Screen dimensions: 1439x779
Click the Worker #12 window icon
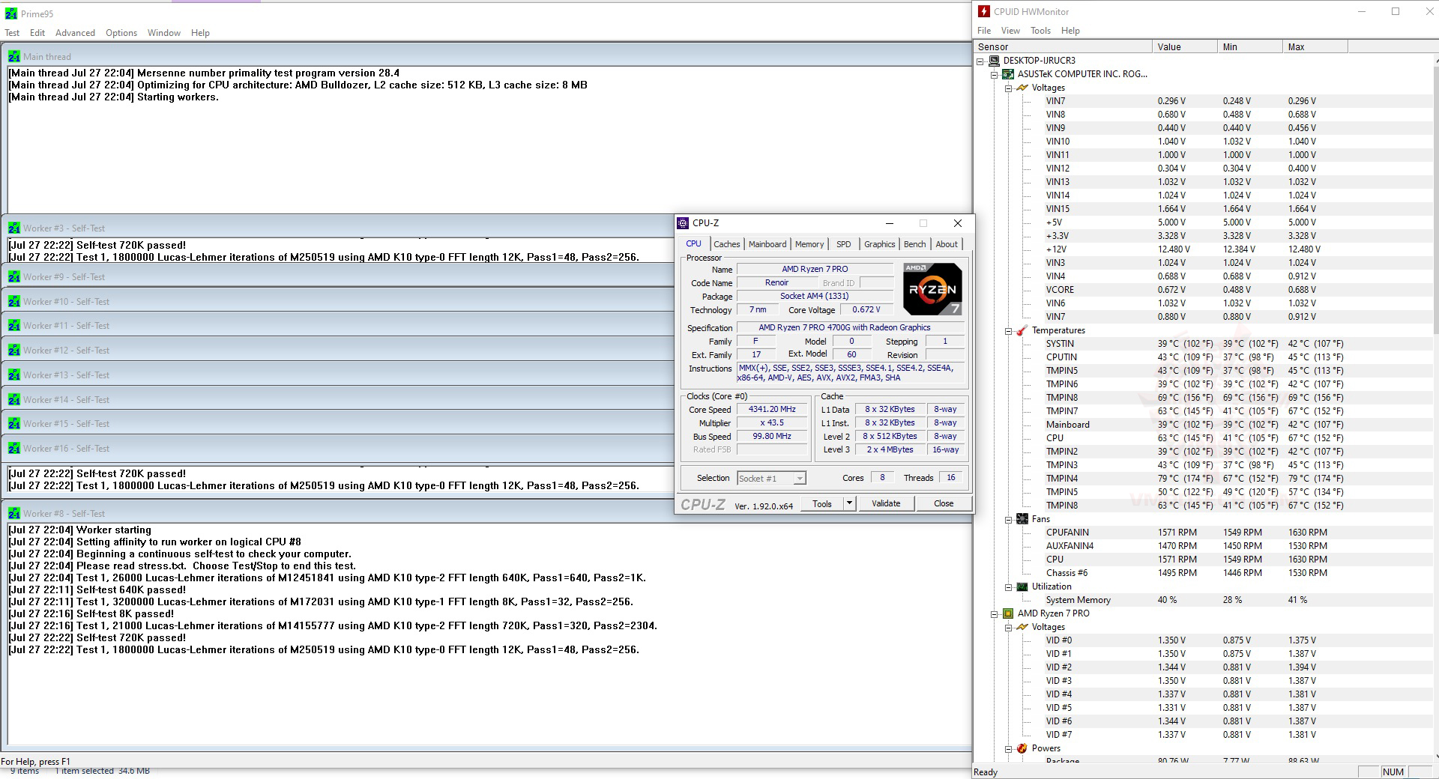14,350
